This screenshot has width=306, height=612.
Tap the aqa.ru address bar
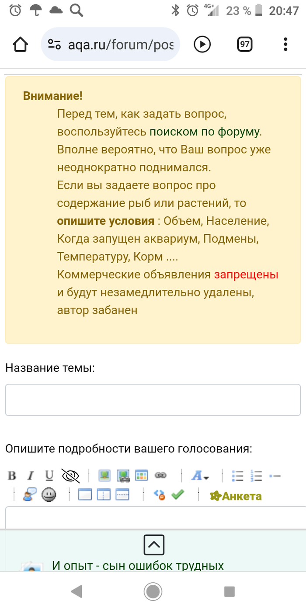[110, 44]
